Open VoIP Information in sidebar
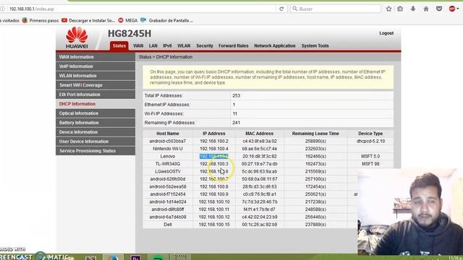 click(x=95, y=66)
